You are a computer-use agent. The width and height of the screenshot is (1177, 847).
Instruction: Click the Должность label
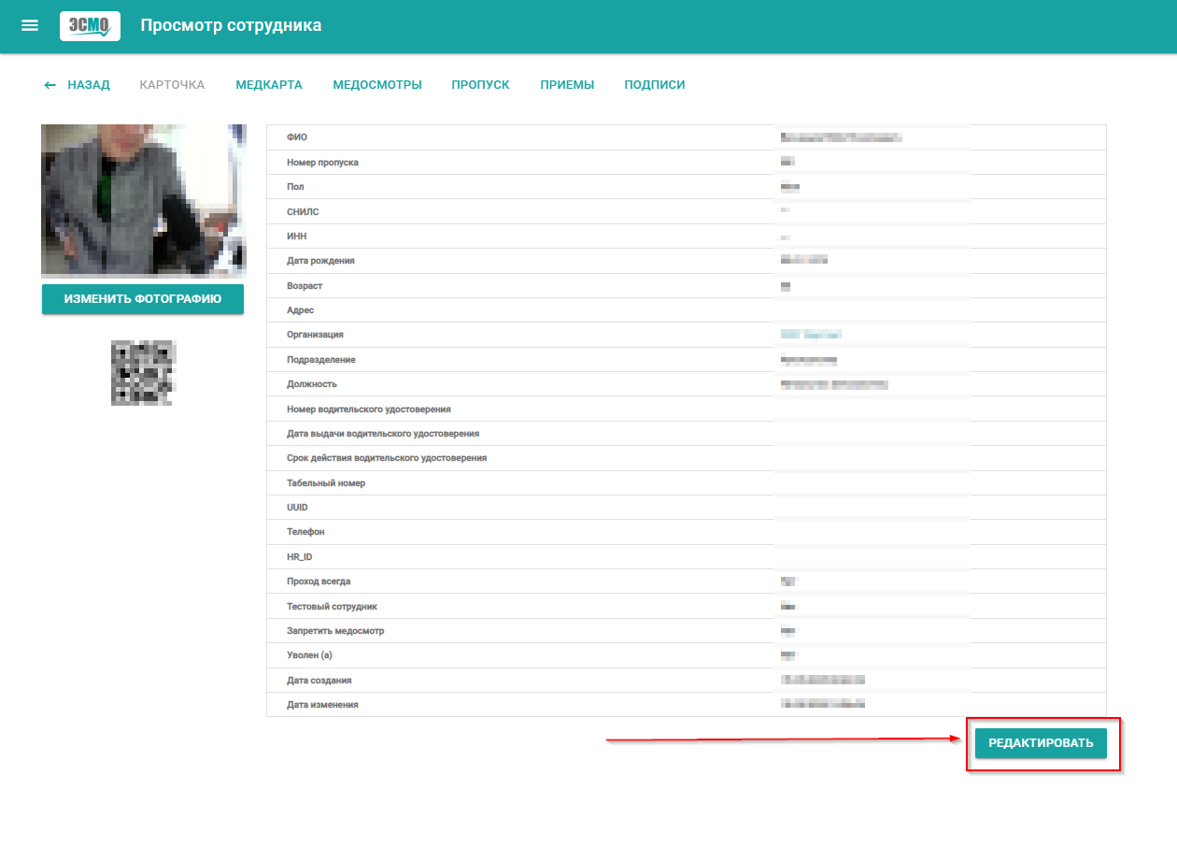pyautogui.click(x=312, y=384)
